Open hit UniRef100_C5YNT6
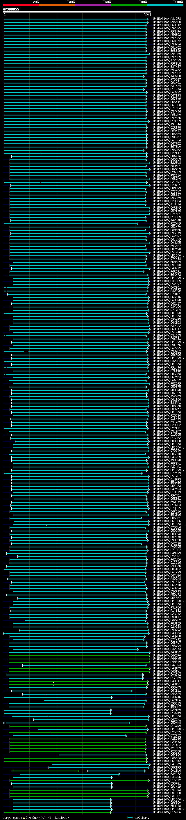186x820 pixels. pyautogui.click(x=167, y=111)
